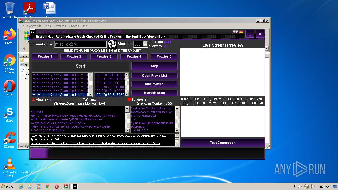338x190 pixels.
Task: Click the Stop button
Action: click(x=154, y=66)
